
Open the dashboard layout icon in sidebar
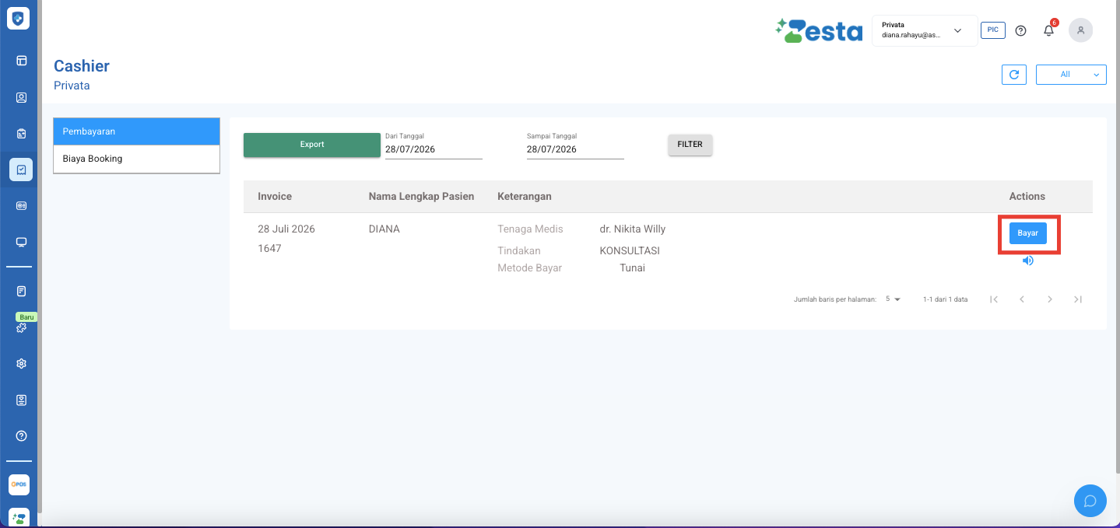(x=21, y=60)
